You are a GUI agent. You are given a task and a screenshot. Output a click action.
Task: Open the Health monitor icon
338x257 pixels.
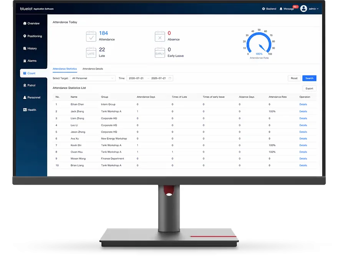point(25,110)
